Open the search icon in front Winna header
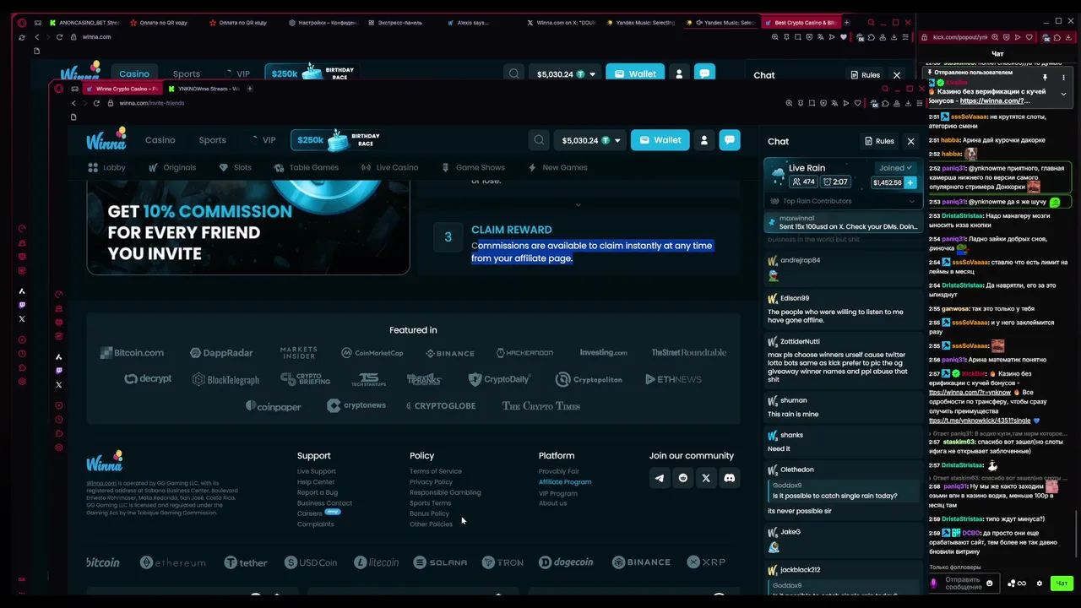The width and height of the screenshot is (1081, 608). 539,140
